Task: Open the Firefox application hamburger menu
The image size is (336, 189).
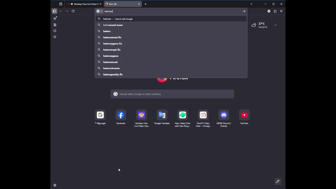Action: coord(281,11)
